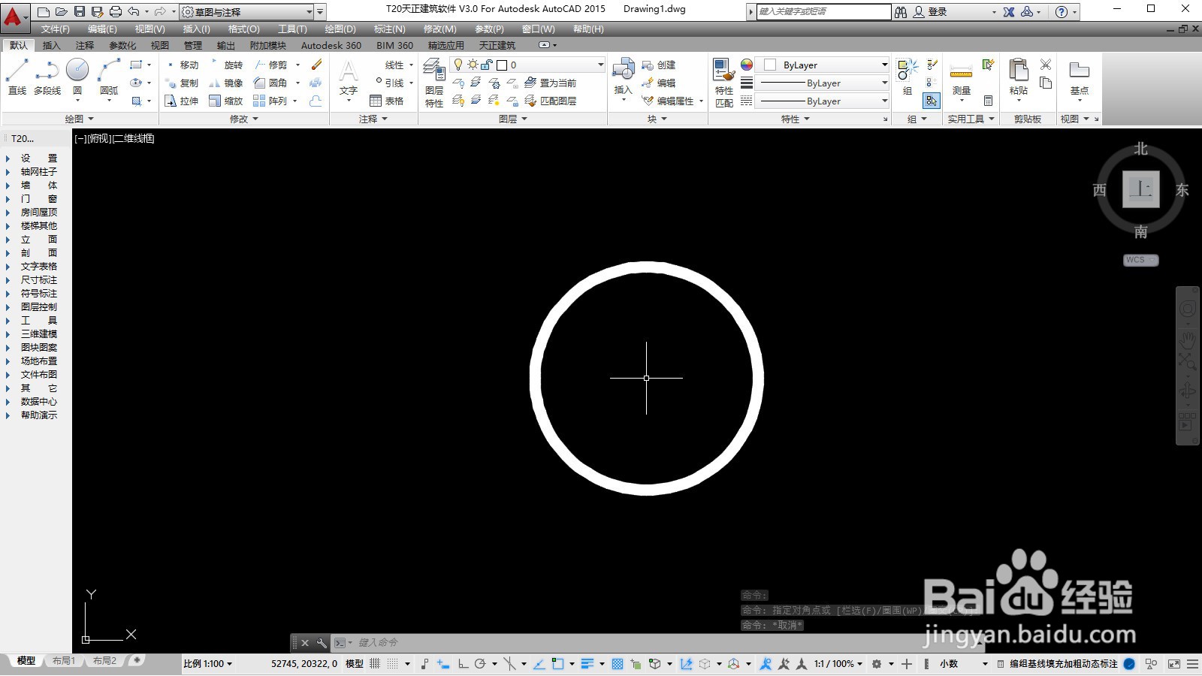Click the Plot/Print icon in quick access toolbar

(116, 11)
